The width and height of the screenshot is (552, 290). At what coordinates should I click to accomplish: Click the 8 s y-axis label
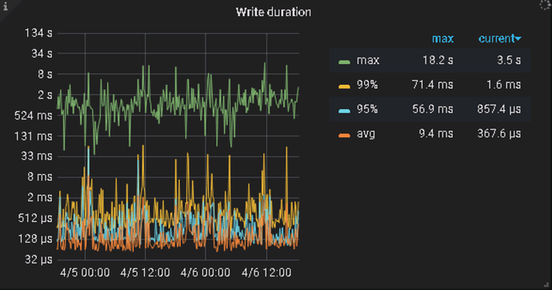click(x=45, y=74)
